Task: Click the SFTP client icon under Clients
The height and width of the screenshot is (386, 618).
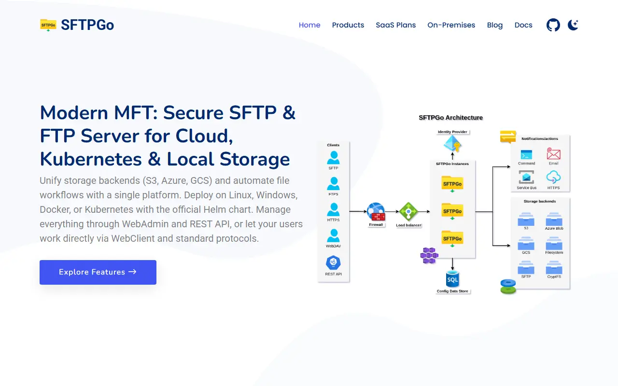Action: pos(333,158)
